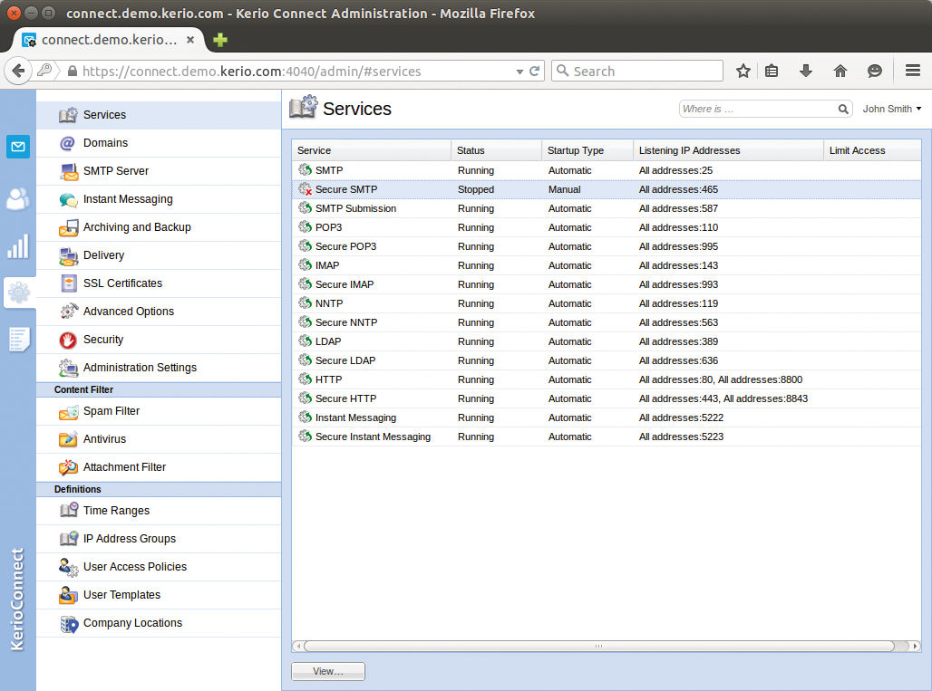
Task: Select the Configuration gear icon in the sidebar
Action: click(x=17, y=293)
